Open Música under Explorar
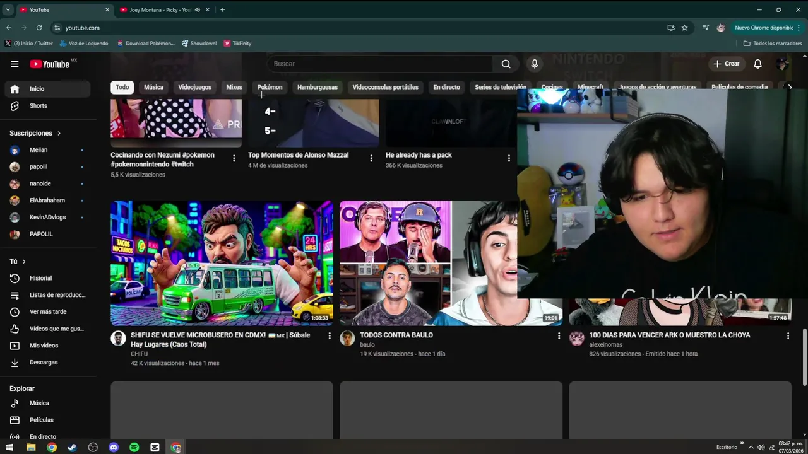Viewport: 808px width, 454px height. [47, 403]
